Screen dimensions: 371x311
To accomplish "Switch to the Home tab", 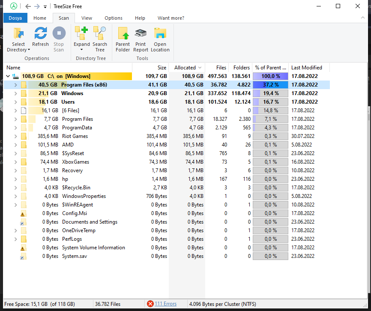I will click(40, 18).
